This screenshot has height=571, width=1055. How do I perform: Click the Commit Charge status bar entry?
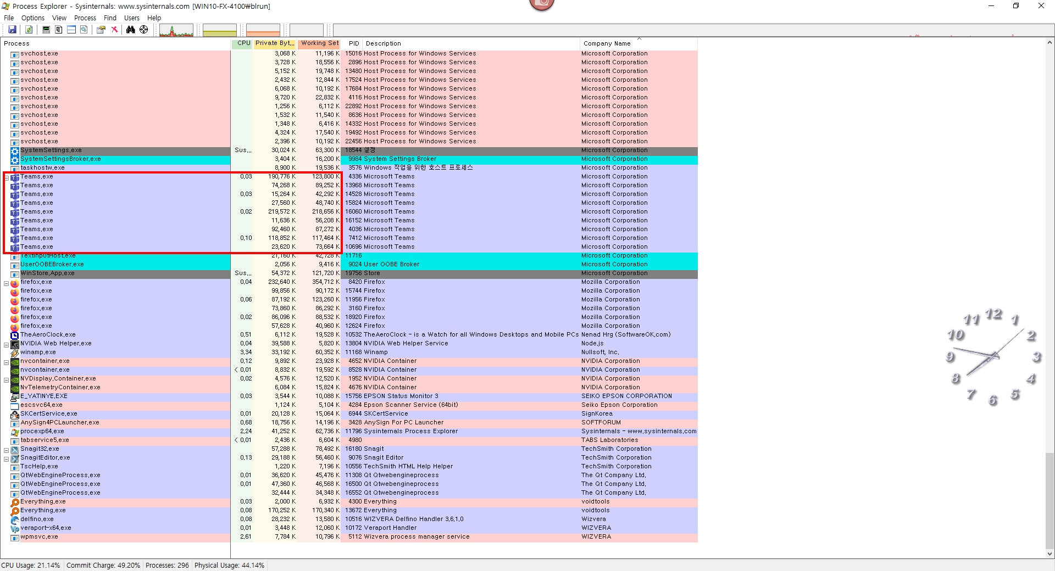(103, 566)
